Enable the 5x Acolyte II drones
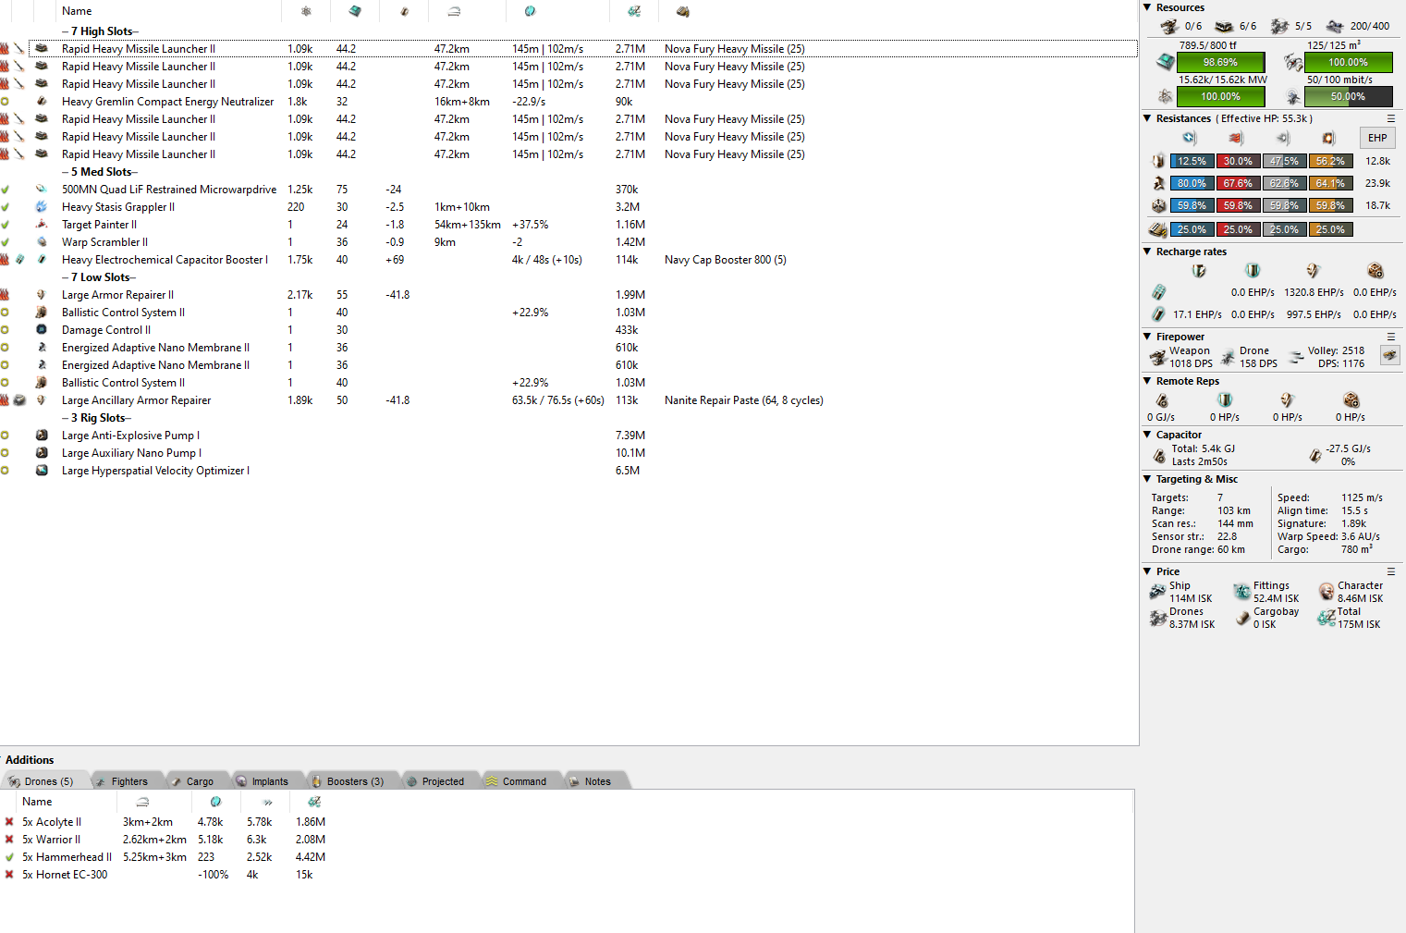Viewport: 1406px width, 933px height. [x=9, y=822]
